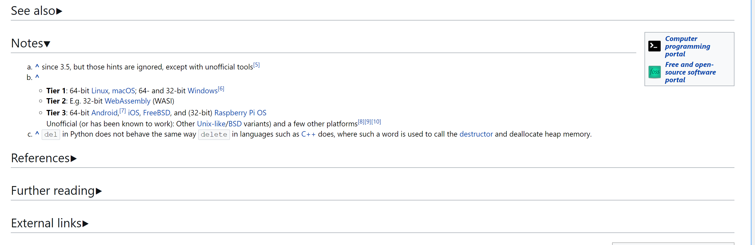Click the Computer programming portal terminal icon

[x=654, y=46]
